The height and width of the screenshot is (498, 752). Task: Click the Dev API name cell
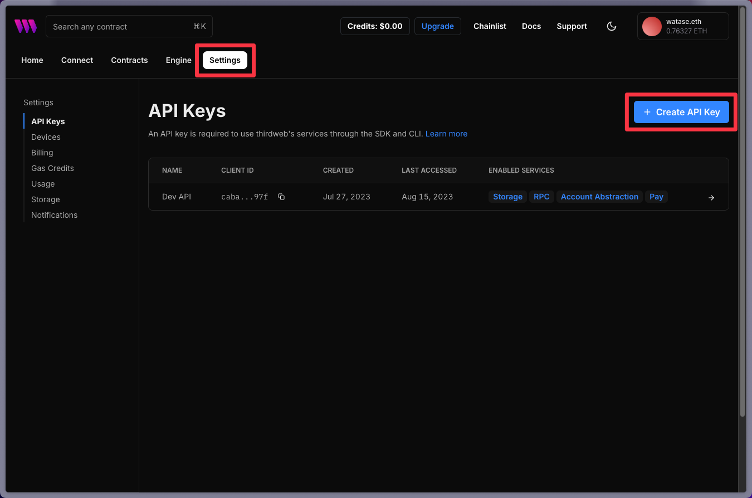(177, 197)
